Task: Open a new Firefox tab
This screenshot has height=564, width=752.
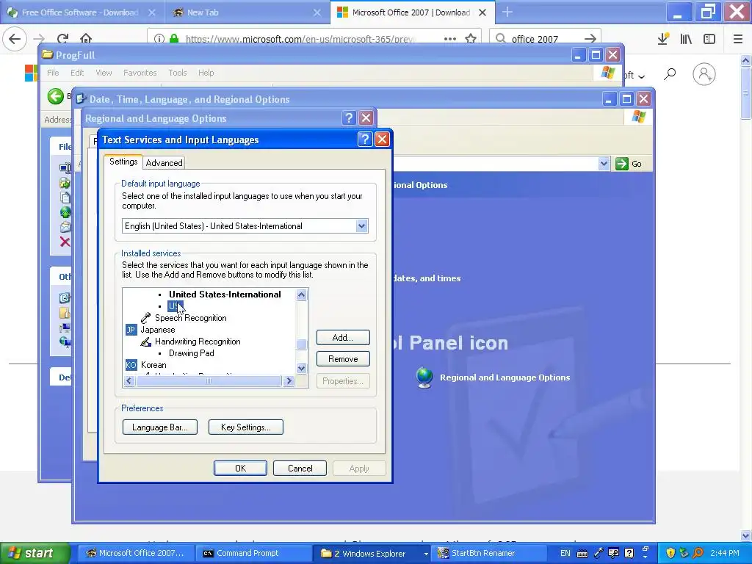Action: coord(507,12)
